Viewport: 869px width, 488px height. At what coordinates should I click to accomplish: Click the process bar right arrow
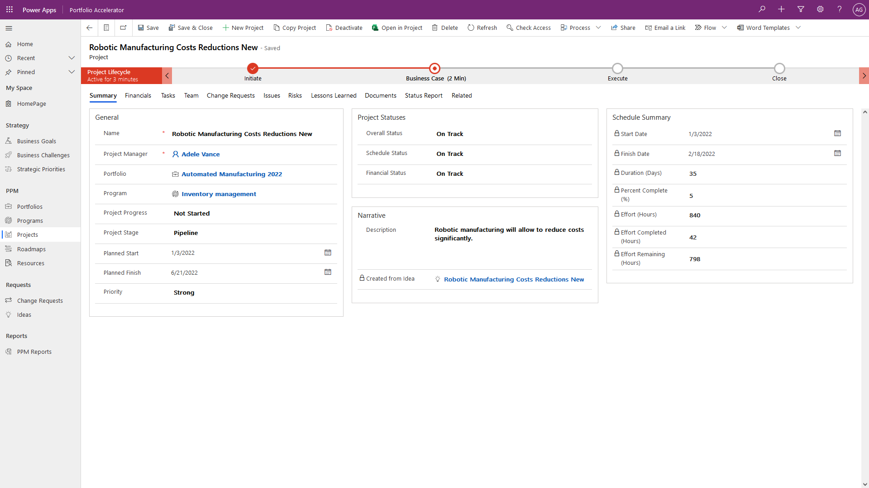pos(864,75)
